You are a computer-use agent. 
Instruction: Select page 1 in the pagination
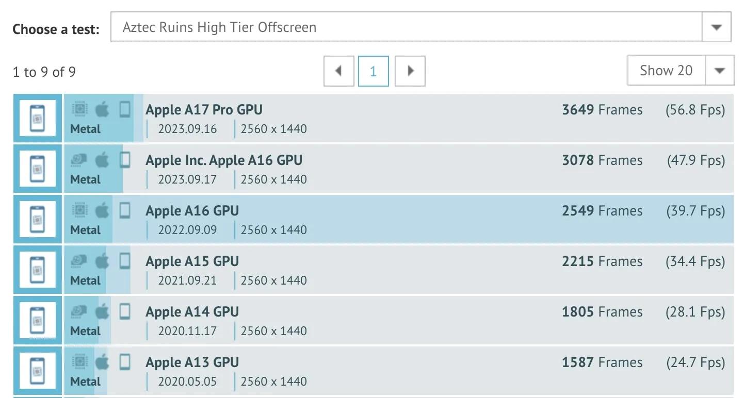pyautogui.click(x=374, y=71)
